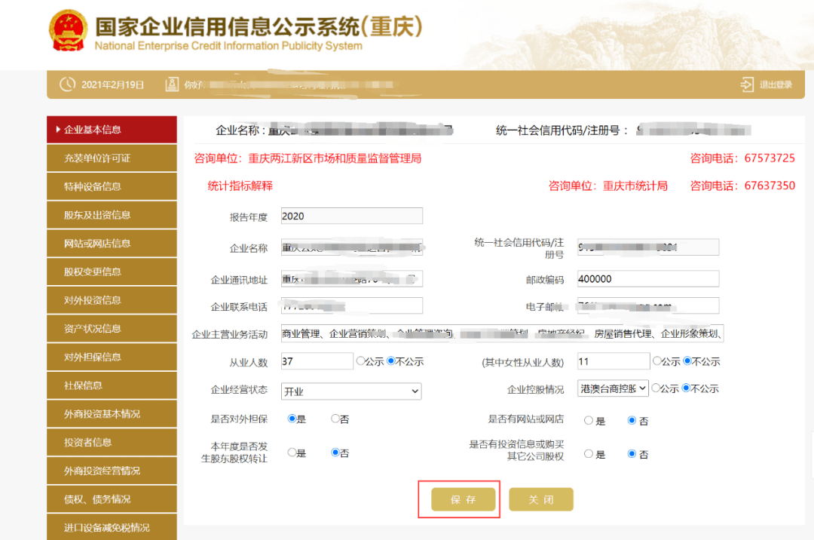Open 股权变更信息 sidebar section
Viewport: 814px width, 540px height.
[112, 272]
